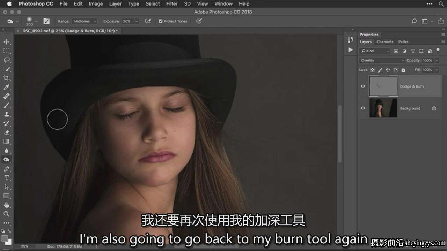The width and height of the screenshot is (447, 251).
Task: Toggle filter for smart objects
Action: tap(430, 51)
